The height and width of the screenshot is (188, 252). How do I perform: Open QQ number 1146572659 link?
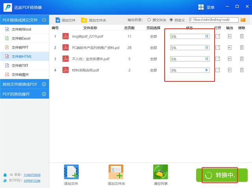tap(32, 175)
